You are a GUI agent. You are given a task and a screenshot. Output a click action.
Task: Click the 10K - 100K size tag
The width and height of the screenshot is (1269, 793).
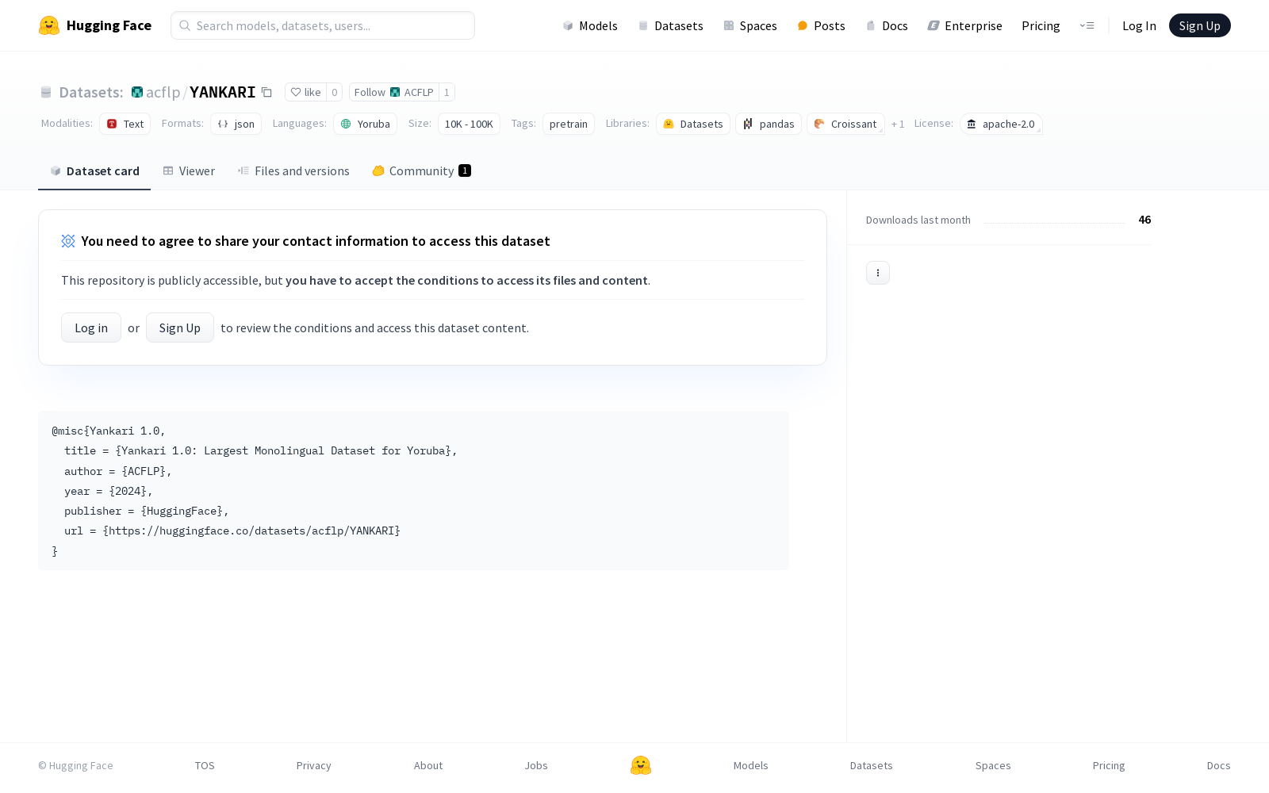pyautogui.click(x=469, y=124)
